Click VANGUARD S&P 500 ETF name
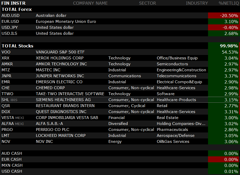The height and width of the screenshot is (175, 240). [60, 52]
